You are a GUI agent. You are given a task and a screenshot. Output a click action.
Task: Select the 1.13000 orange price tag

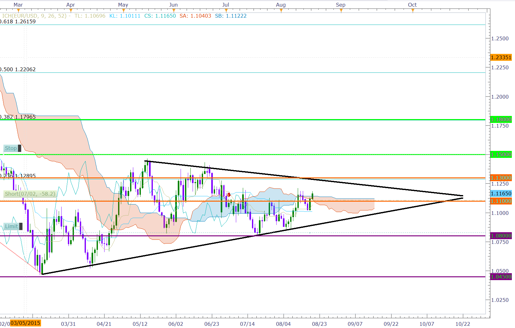pyautogui.click(x=501, y=178)
